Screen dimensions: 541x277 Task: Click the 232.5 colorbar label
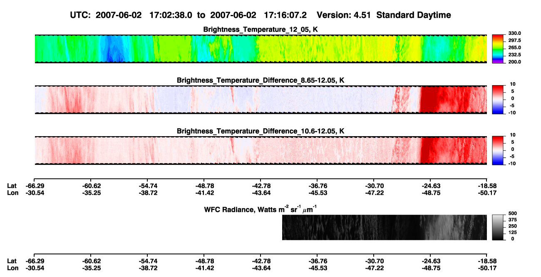(514, 54)
